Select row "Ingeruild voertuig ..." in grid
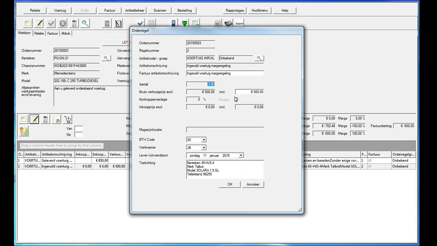Image resolution: width=437 pixels, height=246 pixels. tap(217, 166)
